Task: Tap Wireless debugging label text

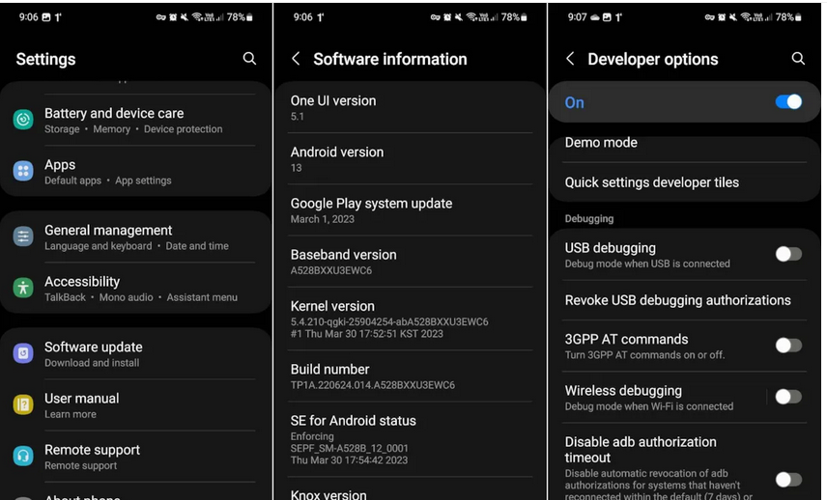Action: [x=623, y=390]
